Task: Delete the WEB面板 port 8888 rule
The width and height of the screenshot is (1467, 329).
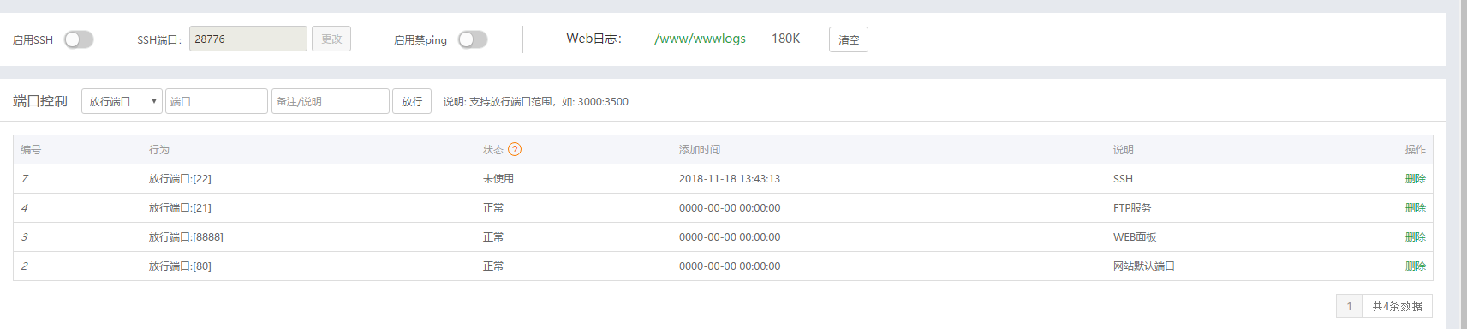Action: (1415, 237)
